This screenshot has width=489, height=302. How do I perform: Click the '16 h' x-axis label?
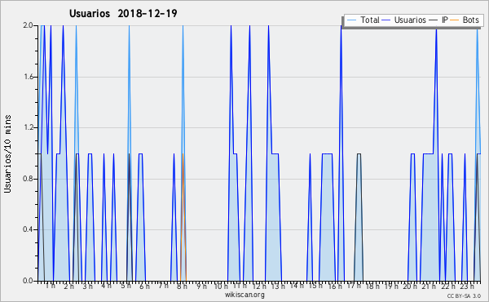tap(335, 286)
